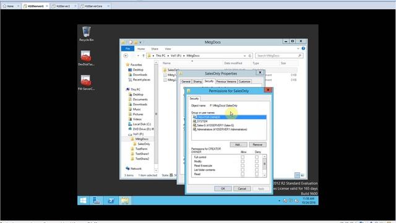Open Customize Quick Access Toolbar dropdown
This screenshot has width=396, height=223.
coord(140,42)
